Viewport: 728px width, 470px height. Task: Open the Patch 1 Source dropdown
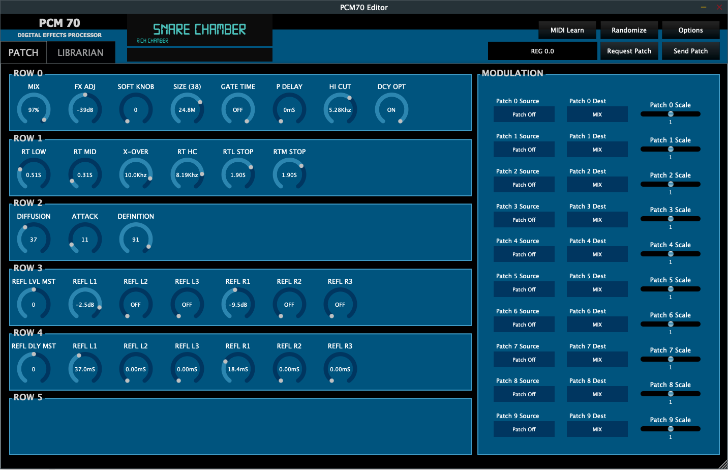click(524, 150)
